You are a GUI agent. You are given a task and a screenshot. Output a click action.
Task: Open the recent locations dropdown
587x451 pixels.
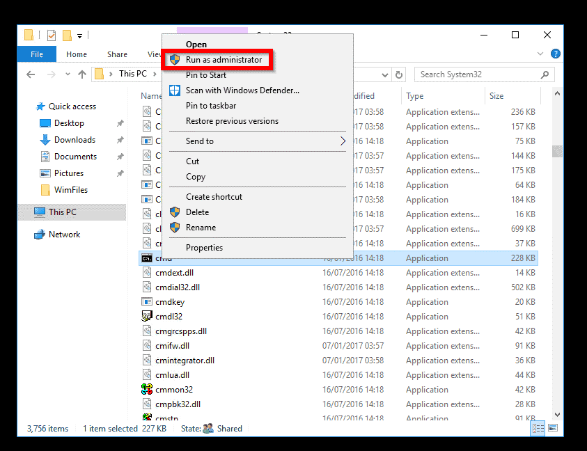68,74
